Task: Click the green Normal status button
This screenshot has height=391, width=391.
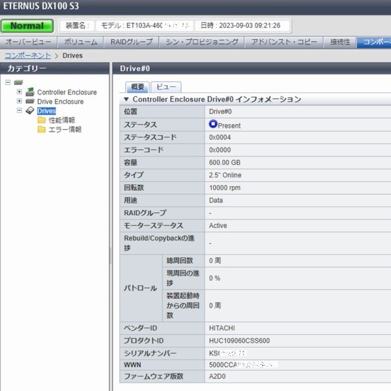Action: coord(27,25)
